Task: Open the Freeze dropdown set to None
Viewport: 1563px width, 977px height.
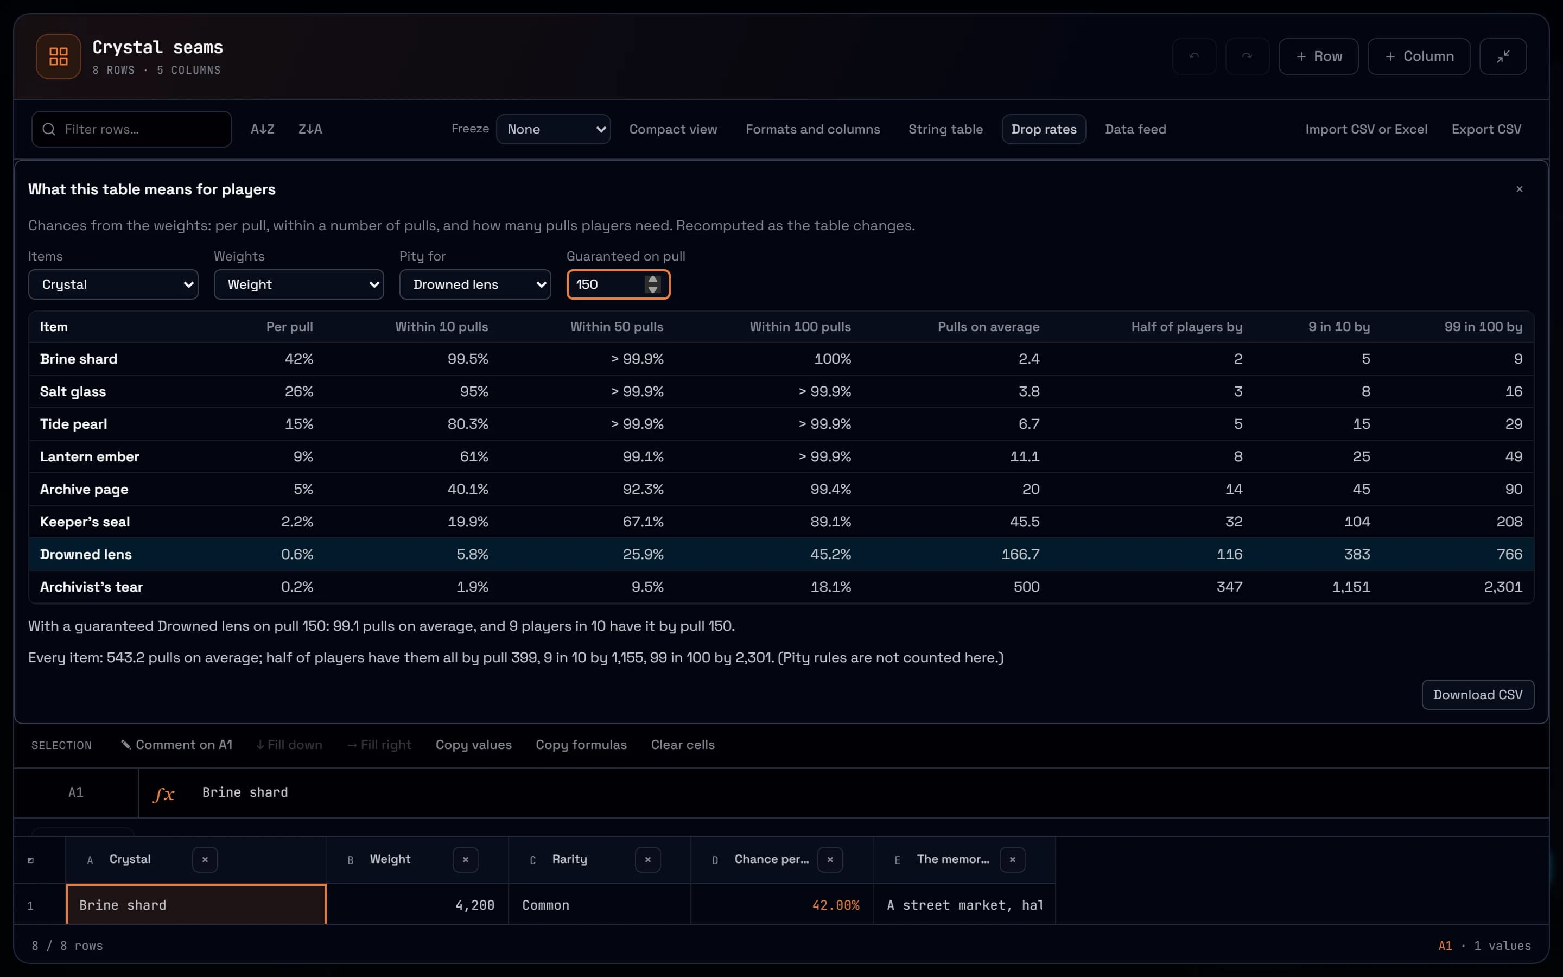Action: click(553, 129)
